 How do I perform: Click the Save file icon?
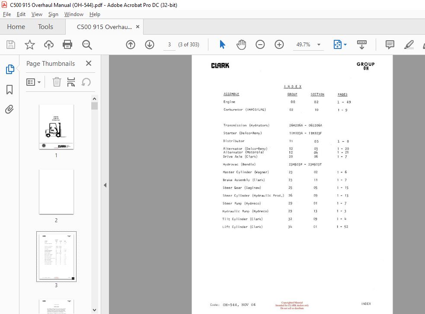[10, 45]
